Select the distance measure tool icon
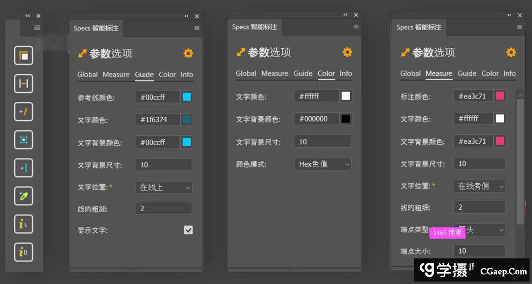Screen dimensions: 532x284 24,84
